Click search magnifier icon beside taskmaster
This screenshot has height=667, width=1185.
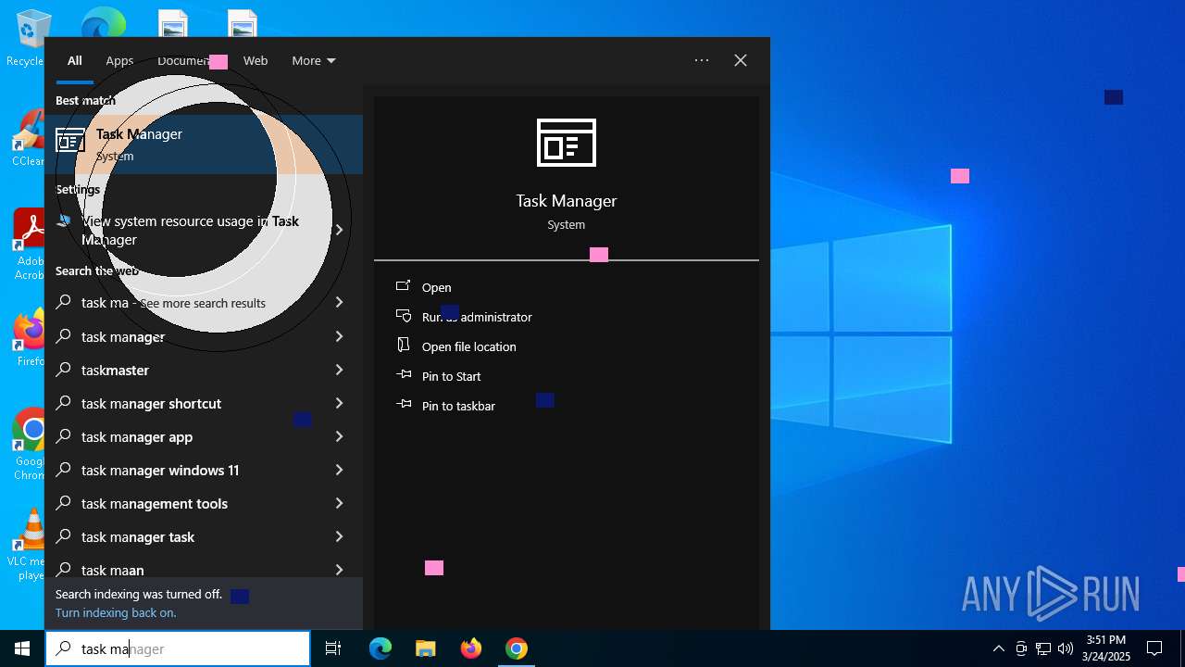click(x=64, y=370)
